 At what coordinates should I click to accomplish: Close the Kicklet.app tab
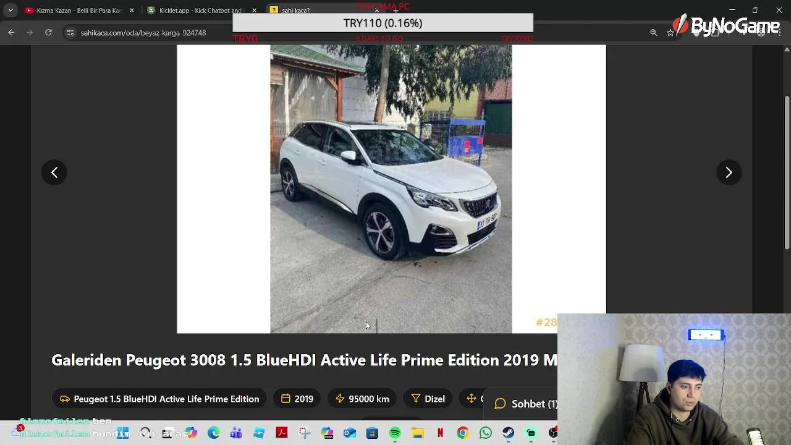[x=254, y=11]
